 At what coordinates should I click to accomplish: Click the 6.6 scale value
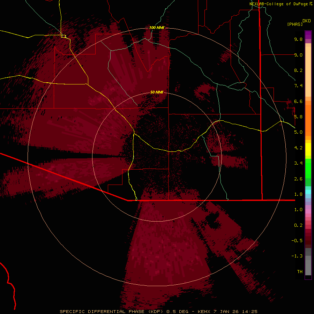[x=298, y=101]
